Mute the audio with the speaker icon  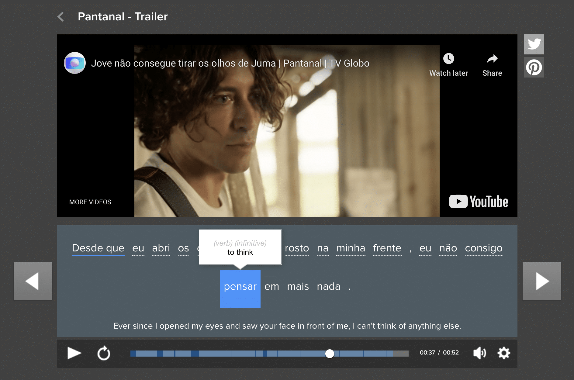click(x=479, y=353)
